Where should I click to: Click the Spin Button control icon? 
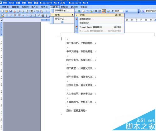click(x=42, y=16)
